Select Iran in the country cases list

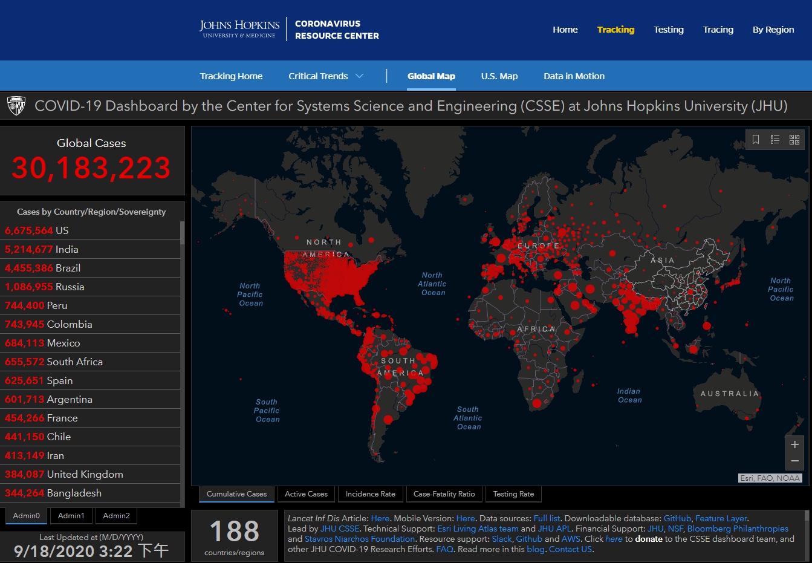(90, 455)
